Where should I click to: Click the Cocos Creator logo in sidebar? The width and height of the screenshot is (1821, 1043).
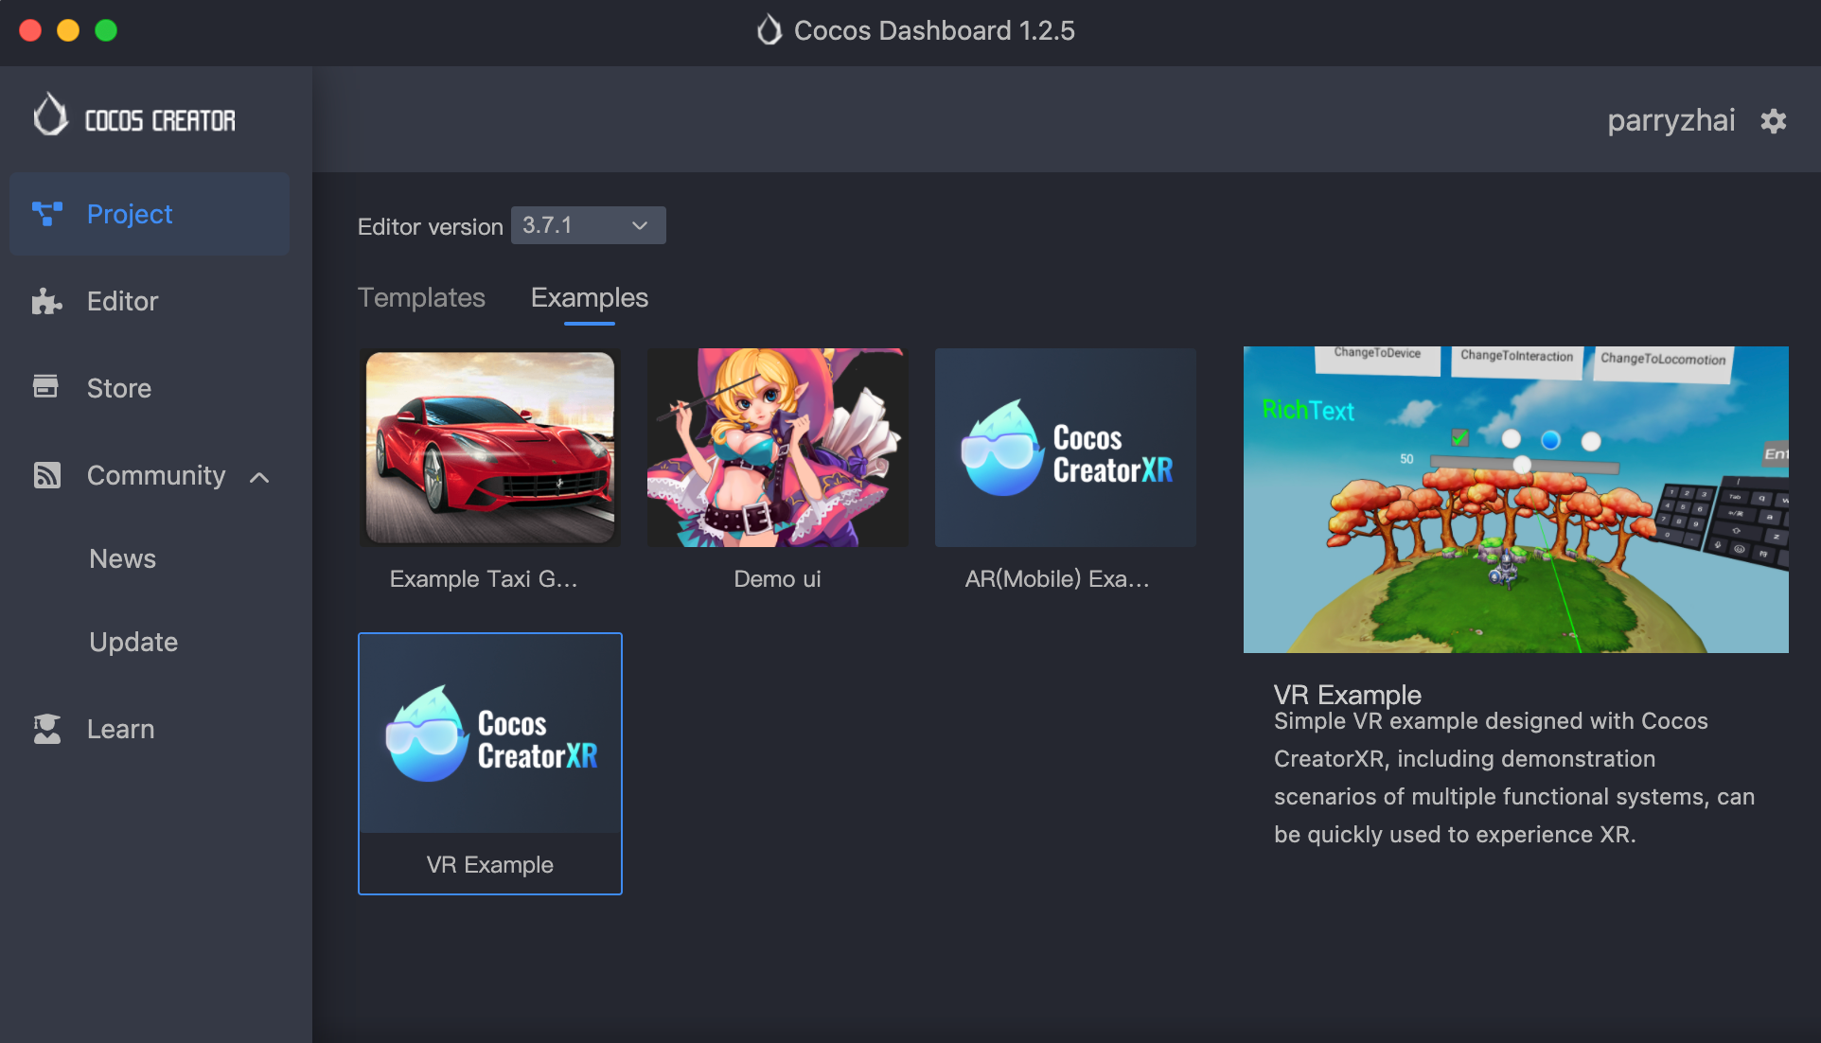134,115
